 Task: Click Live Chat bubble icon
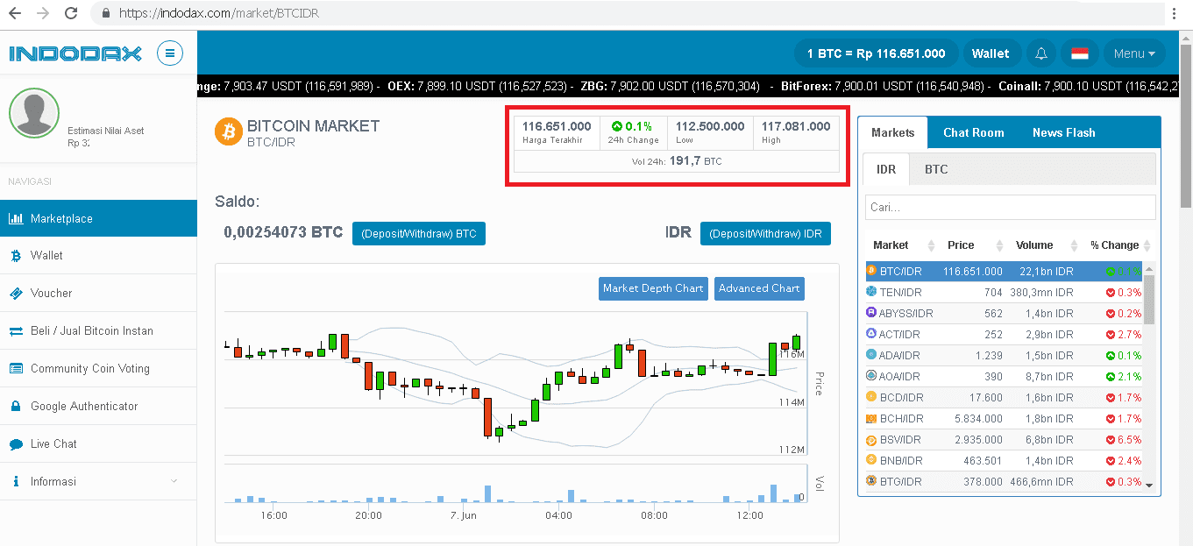[x=15, y=444]
